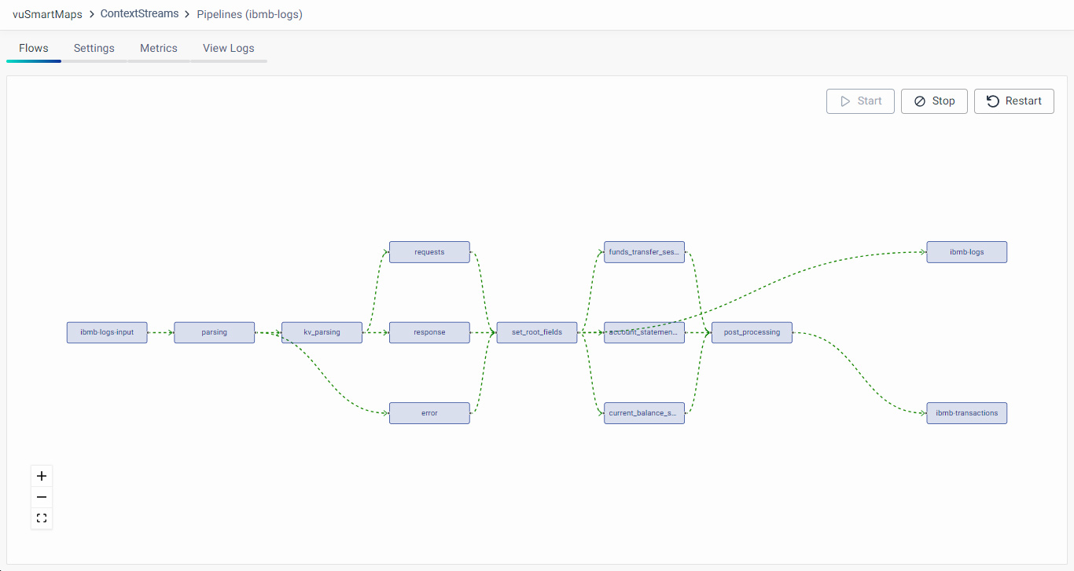The height and width of the screenshot is (571, 1074).
Task: Click the parsing node
Action: point(214,332)
